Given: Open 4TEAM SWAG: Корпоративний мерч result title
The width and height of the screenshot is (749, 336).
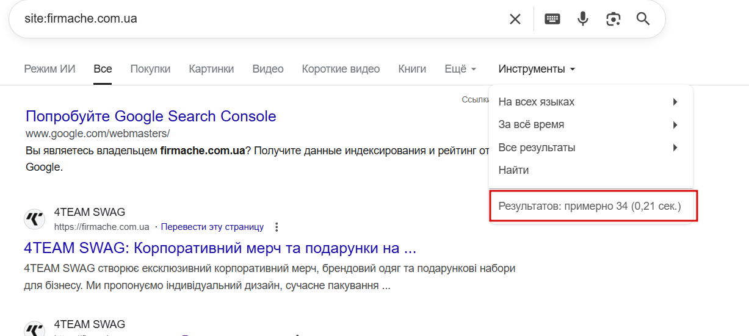Looking at the screenshot, I should pyautogui.click(x=220, y=248).
